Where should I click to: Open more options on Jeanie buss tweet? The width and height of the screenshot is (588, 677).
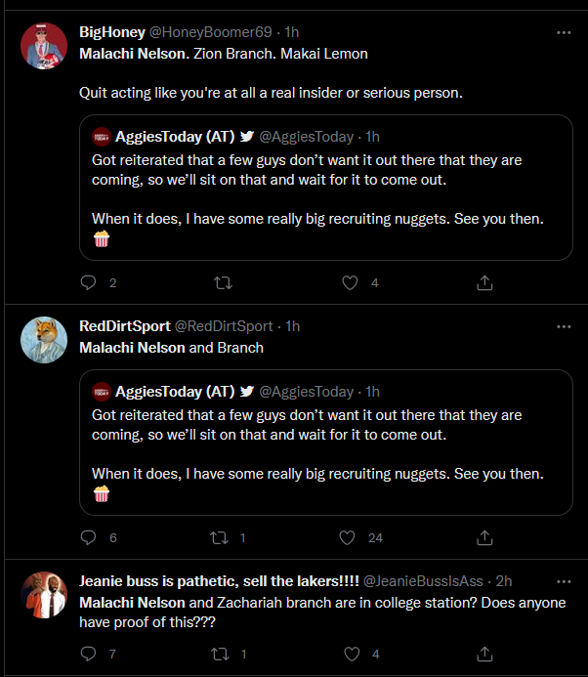click(564, 579)
